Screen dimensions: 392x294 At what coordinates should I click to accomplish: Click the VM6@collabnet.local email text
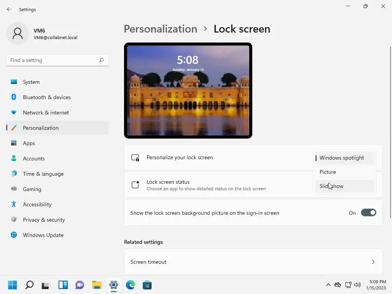click(x=56, y=38)
